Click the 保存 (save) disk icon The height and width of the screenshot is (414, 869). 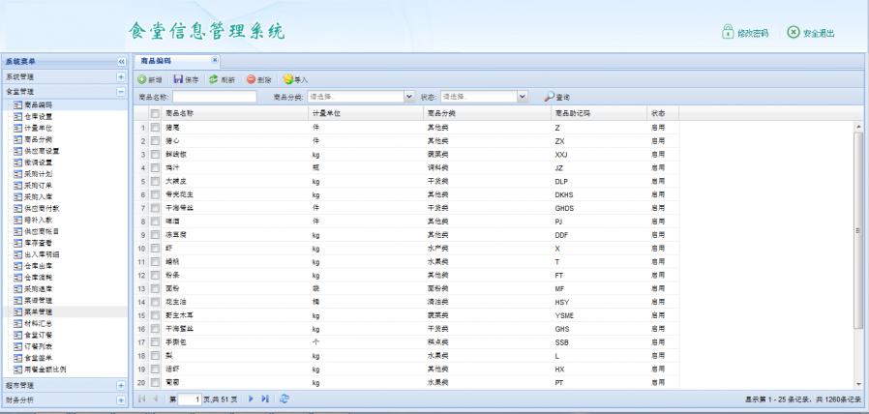(178, 78)
